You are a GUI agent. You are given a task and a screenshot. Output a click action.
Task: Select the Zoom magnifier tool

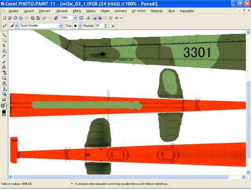pos(4,51)
